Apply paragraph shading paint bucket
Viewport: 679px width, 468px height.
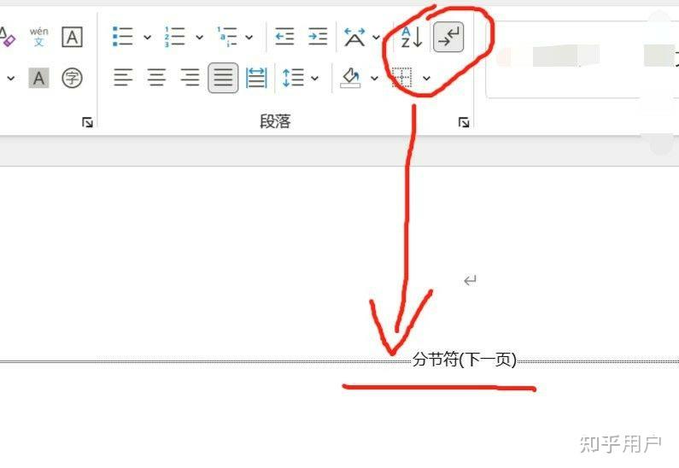point(351,78)
